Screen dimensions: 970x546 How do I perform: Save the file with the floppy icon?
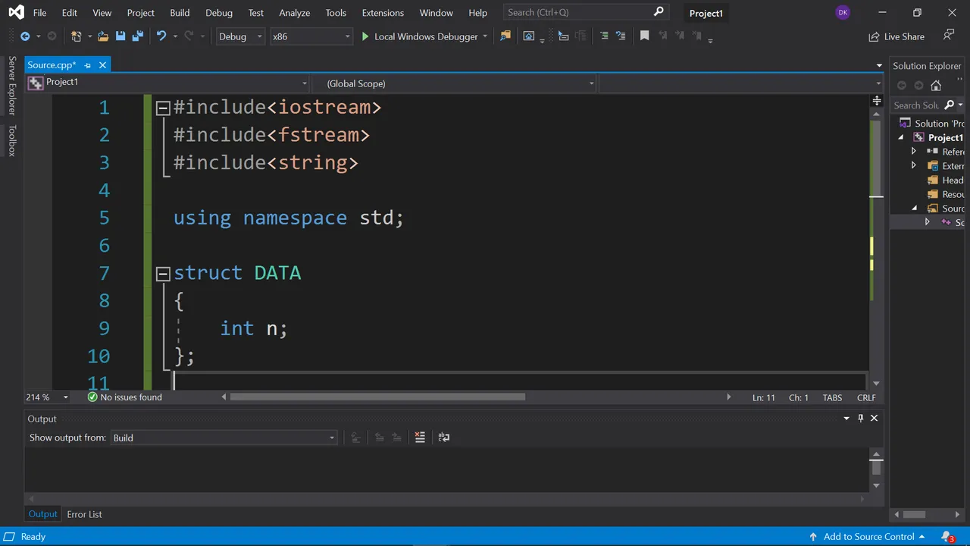120,36
